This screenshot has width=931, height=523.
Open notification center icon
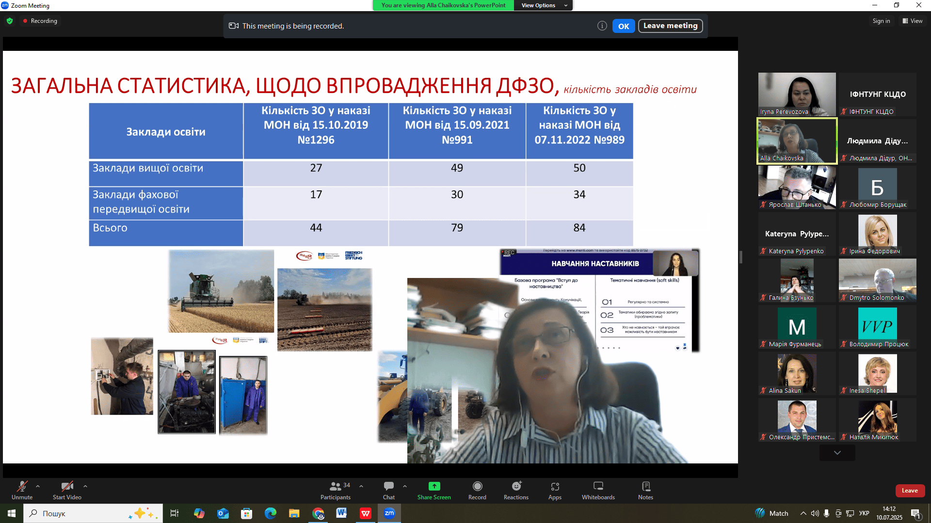pos(915,513)
